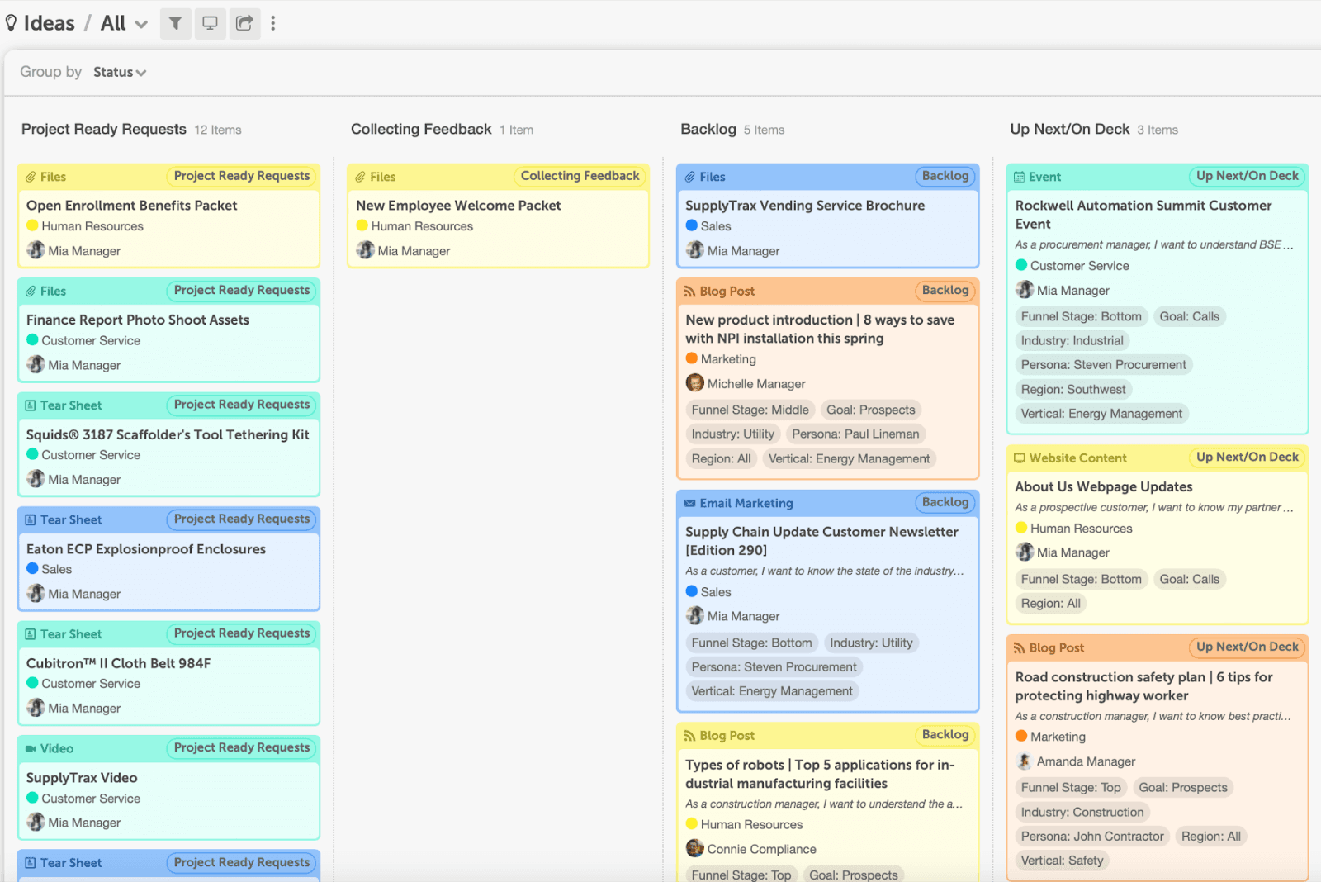Screen dimensions: 1321x882
Task: Open the Group by Status dropdown
Action: pos(120,73)
